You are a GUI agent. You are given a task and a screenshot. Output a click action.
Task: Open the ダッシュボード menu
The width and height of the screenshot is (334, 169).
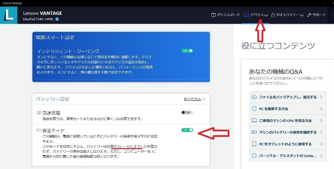point(226,15)
